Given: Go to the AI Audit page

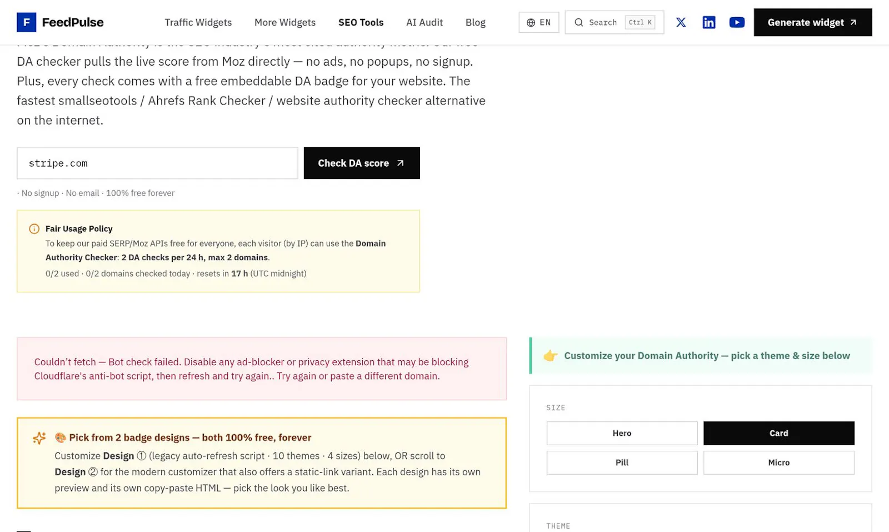Looking at the screenshot, I should tap(424, 22).
